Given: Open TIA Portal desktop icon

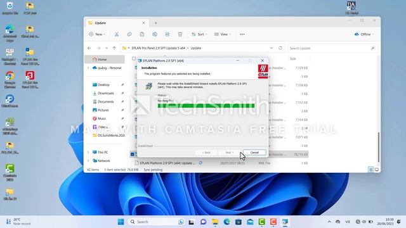Looking at the screenshot, I should click(351, 8).
